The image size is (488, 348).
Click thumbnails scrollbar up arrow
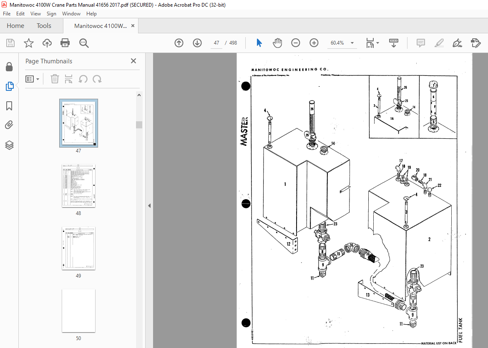click(139, 95)
